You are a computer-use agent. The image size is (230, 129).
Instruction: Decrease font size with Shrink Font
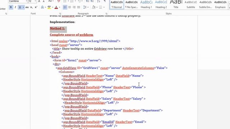click(43, 1)
